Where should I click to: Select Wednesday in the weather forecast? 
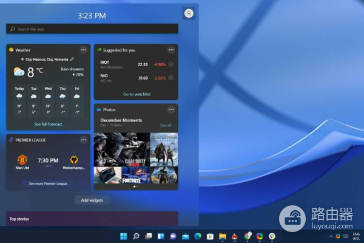pos(48,100)
